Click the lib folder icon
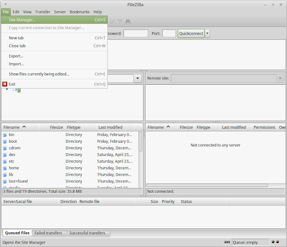The width and height of the screenshot is (287, 247). [x=5, y=175]
